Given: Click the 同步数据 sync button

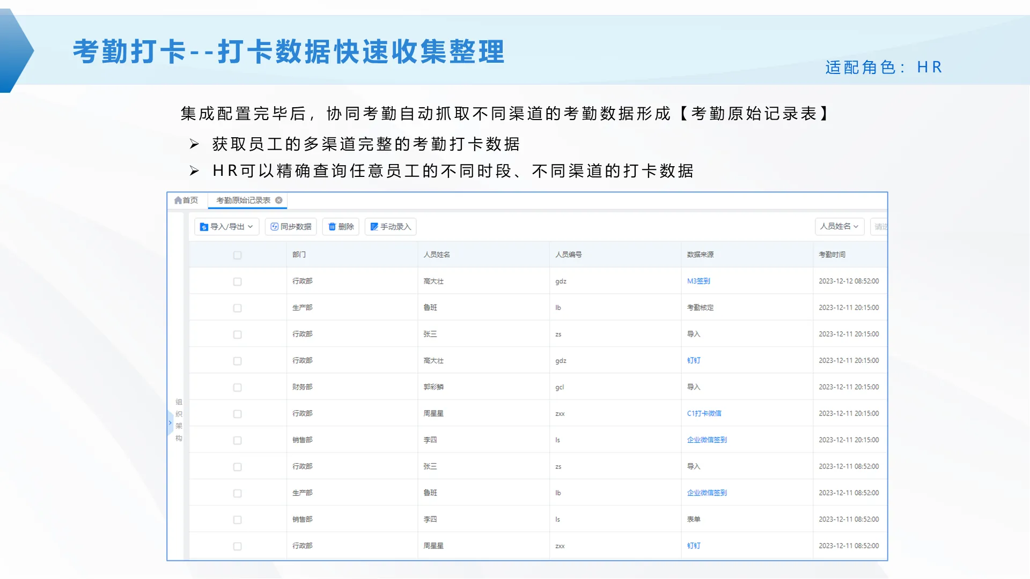Looking at the screenshot, I should (291, 227).
